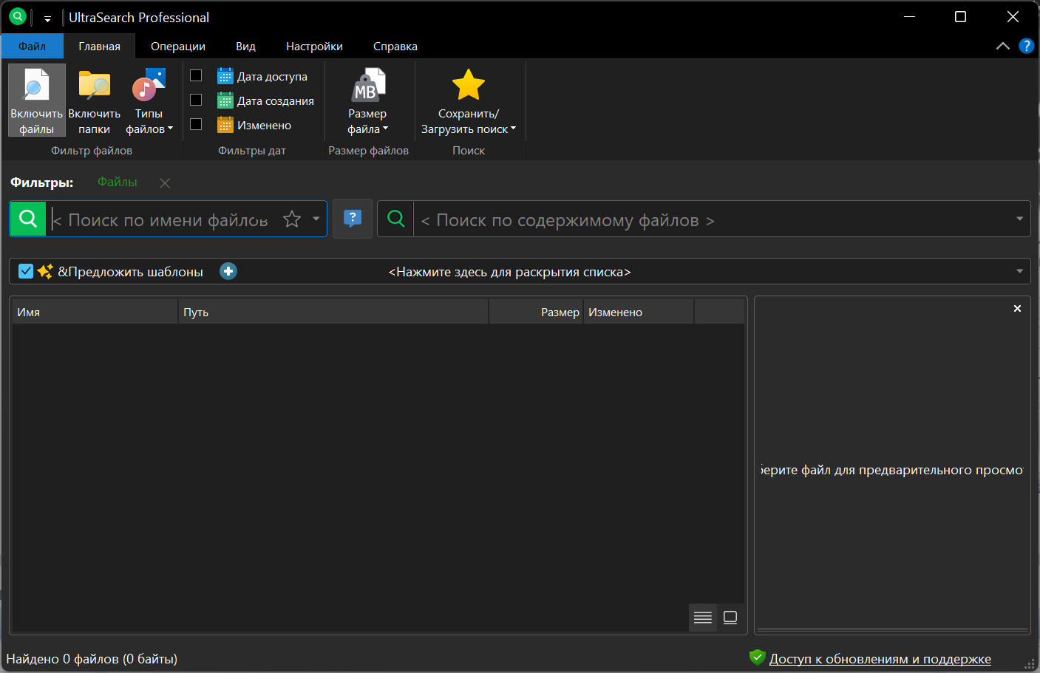
Task: Open Доступ к обновлениям и поддержке link
Action: tap(880, 659)
